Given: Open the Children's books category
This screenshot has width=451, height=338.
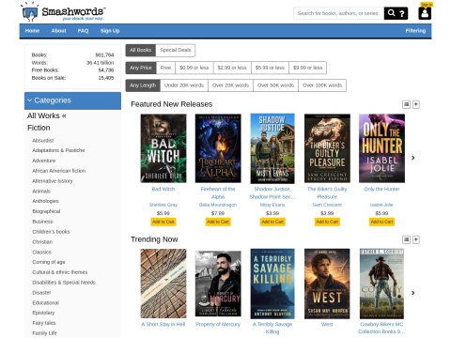Looking at the screenshot, I should point(51,232).
